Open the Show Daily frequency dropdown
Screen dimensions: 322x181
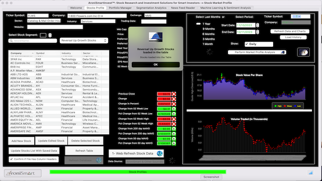tap(259, 44)
